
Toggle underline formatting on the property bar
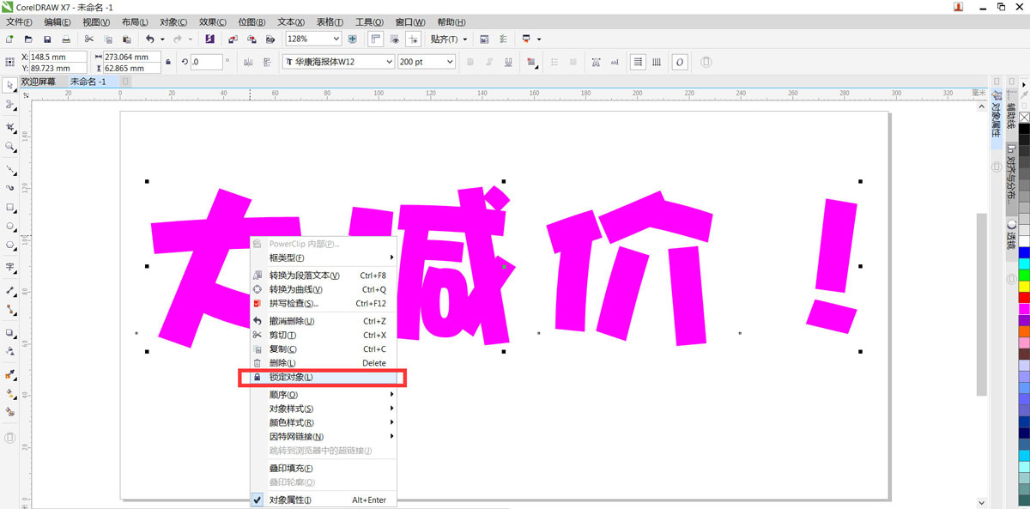pyautogui.click(x=506, y=62)
